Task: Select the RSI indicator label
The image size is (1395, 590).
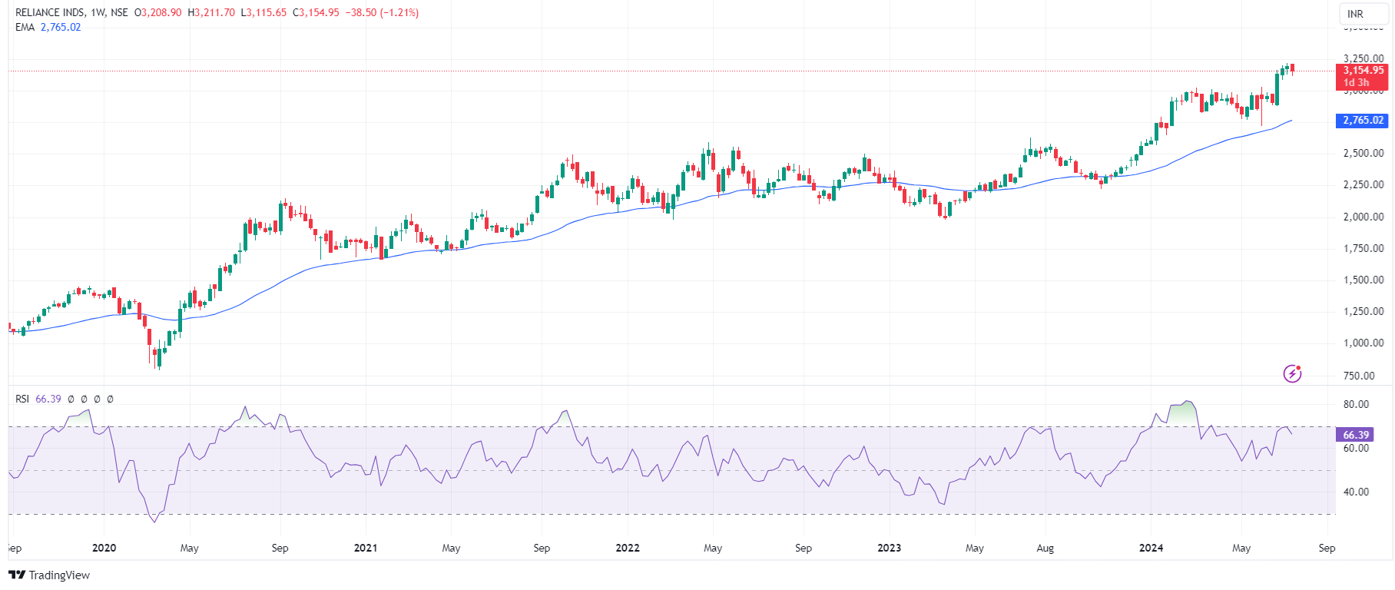Action: 22,399
